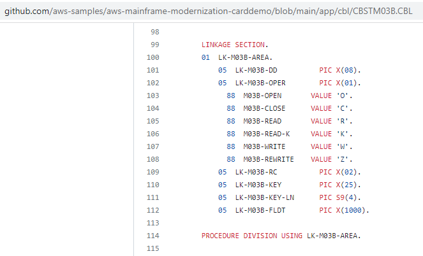Select line number 114
The height and width of the screenshot is (256, 423).
[152, 236]
